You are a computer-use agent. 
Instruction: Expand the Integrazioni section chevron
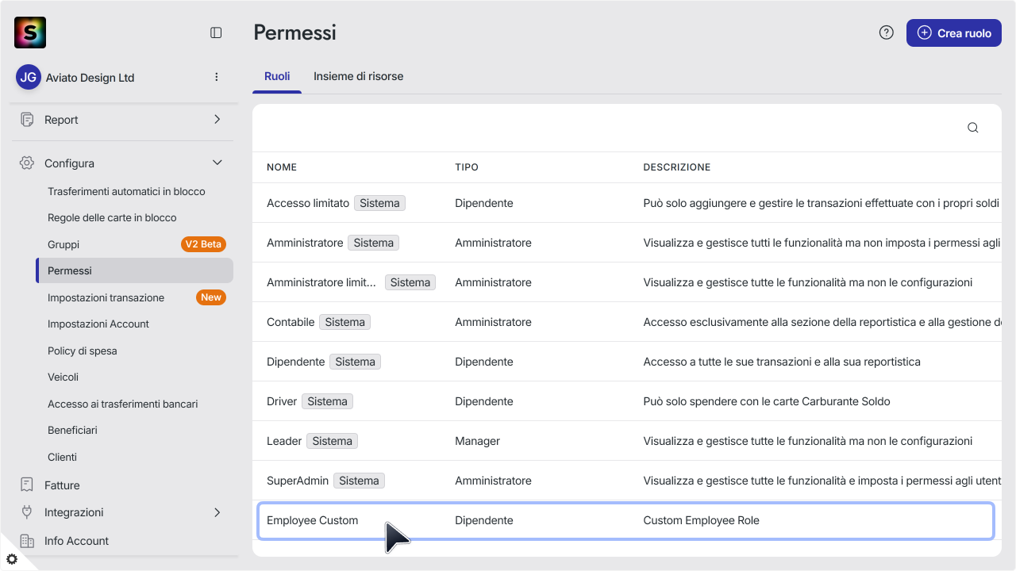coord(217,512)
